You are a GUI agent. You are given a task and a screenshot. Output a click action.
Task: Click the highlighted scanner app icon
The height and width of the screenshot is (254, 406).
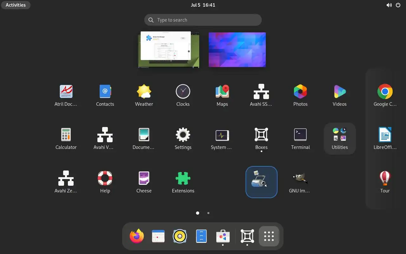pyautogui.click(x=261, y=182)
